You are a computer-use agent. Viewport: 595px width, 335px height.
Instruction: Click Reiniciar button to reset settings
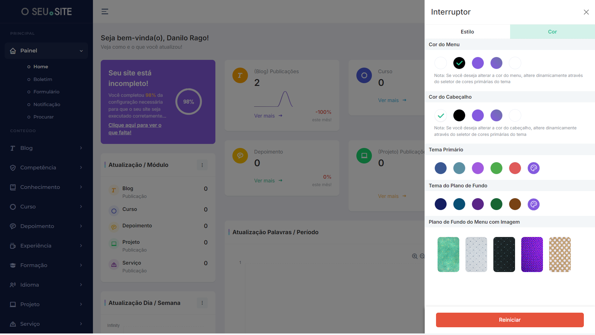[510, 319]
